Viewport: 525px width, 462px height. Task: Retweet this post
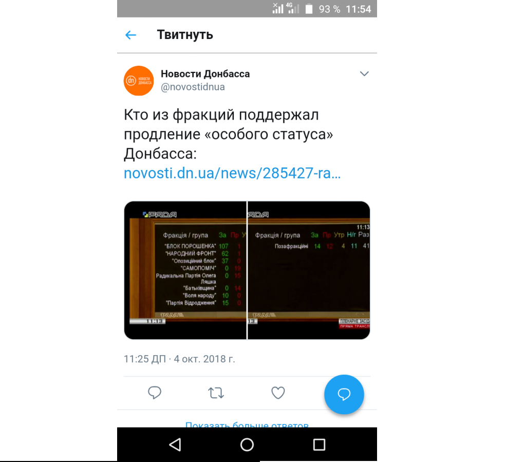(216, 393)
